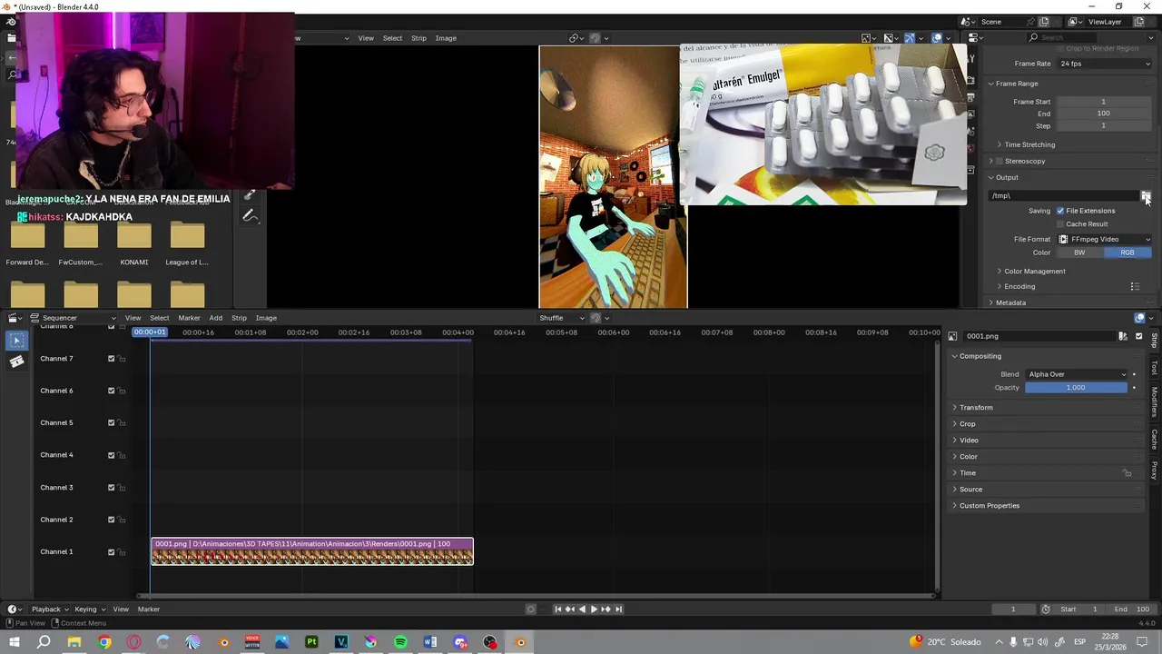Open Spotify from the Windows taskbar

[x=400, y=642]
